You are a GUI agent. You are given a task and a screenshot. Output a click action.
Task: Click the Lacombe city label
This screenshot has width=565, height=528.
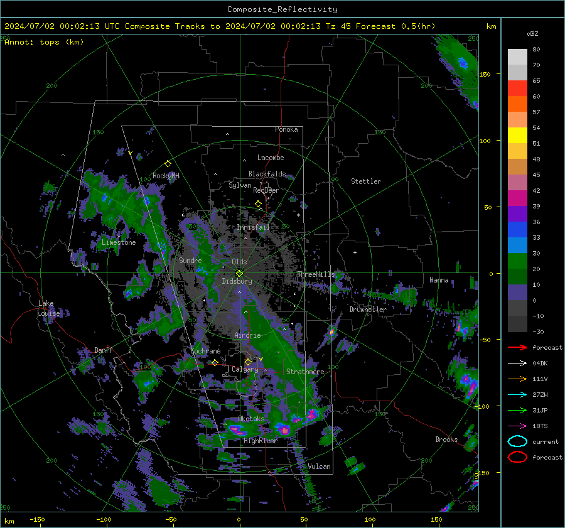[x=271, y=158]
